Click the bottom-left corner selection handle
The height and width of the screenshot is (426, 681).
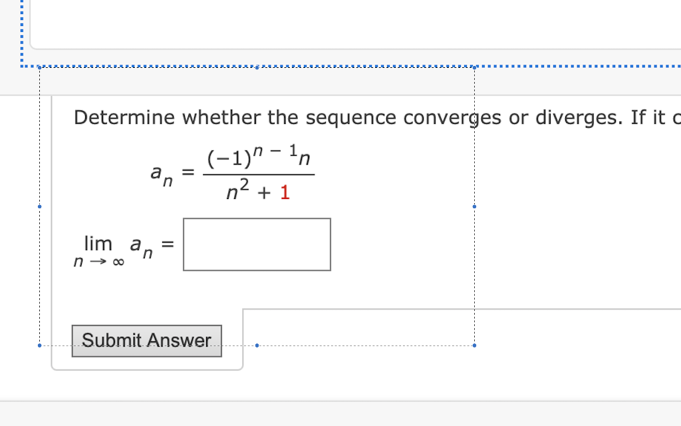click(x=40, y=345)
